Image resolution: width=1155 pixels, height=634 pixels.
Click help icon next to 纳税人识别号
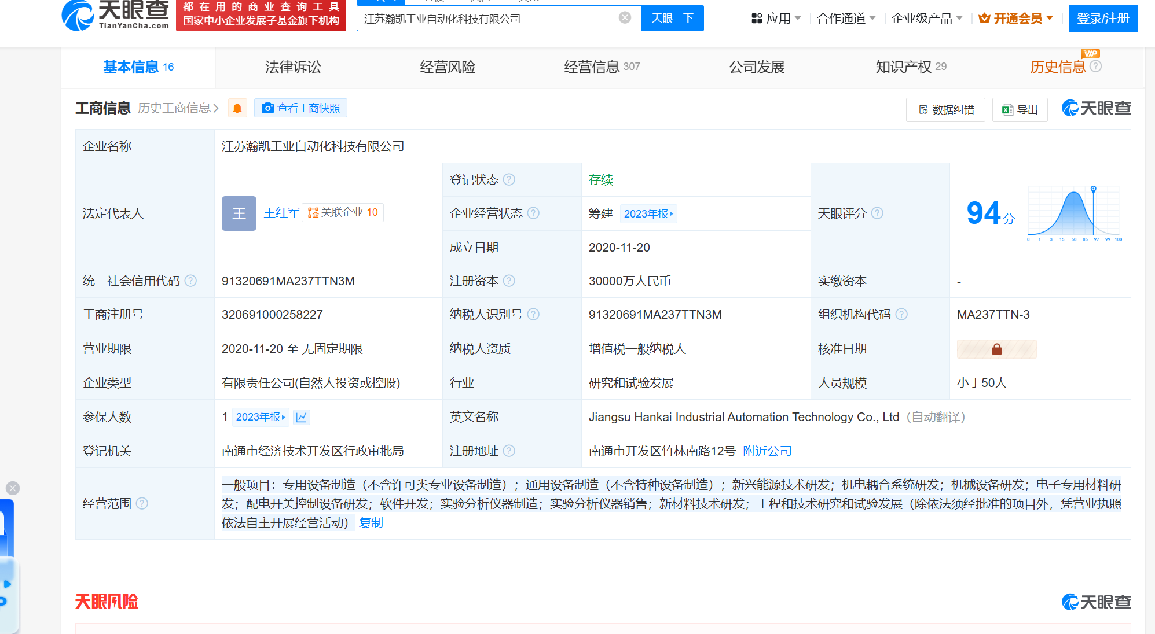point(533,314)
